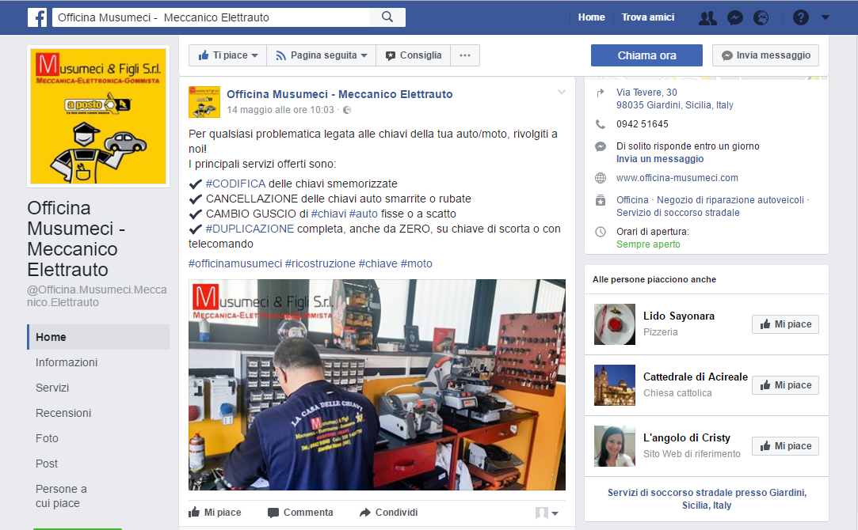This screenshot has height=530, width=858.
Task: Click Condividi to share the post
Action: [388, 512]
